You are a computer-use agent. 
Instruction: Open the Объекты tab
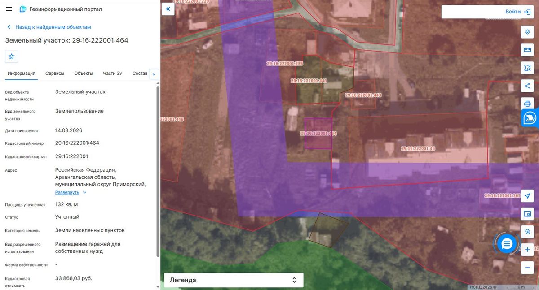(x=84, y=74)
